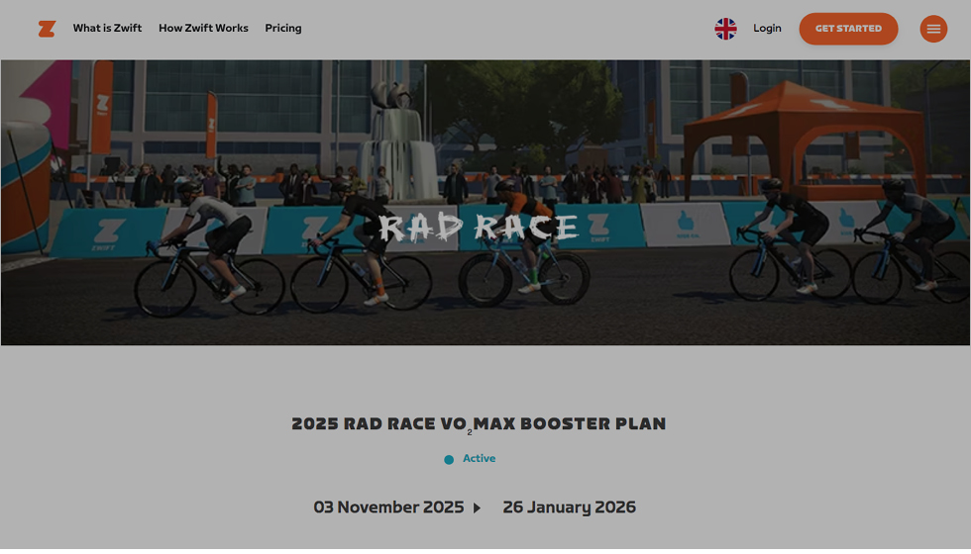The height and width of the screenshot is (554, 971).
Task: Click the arrow between the two dates
Action: click(x=477, y=508)
